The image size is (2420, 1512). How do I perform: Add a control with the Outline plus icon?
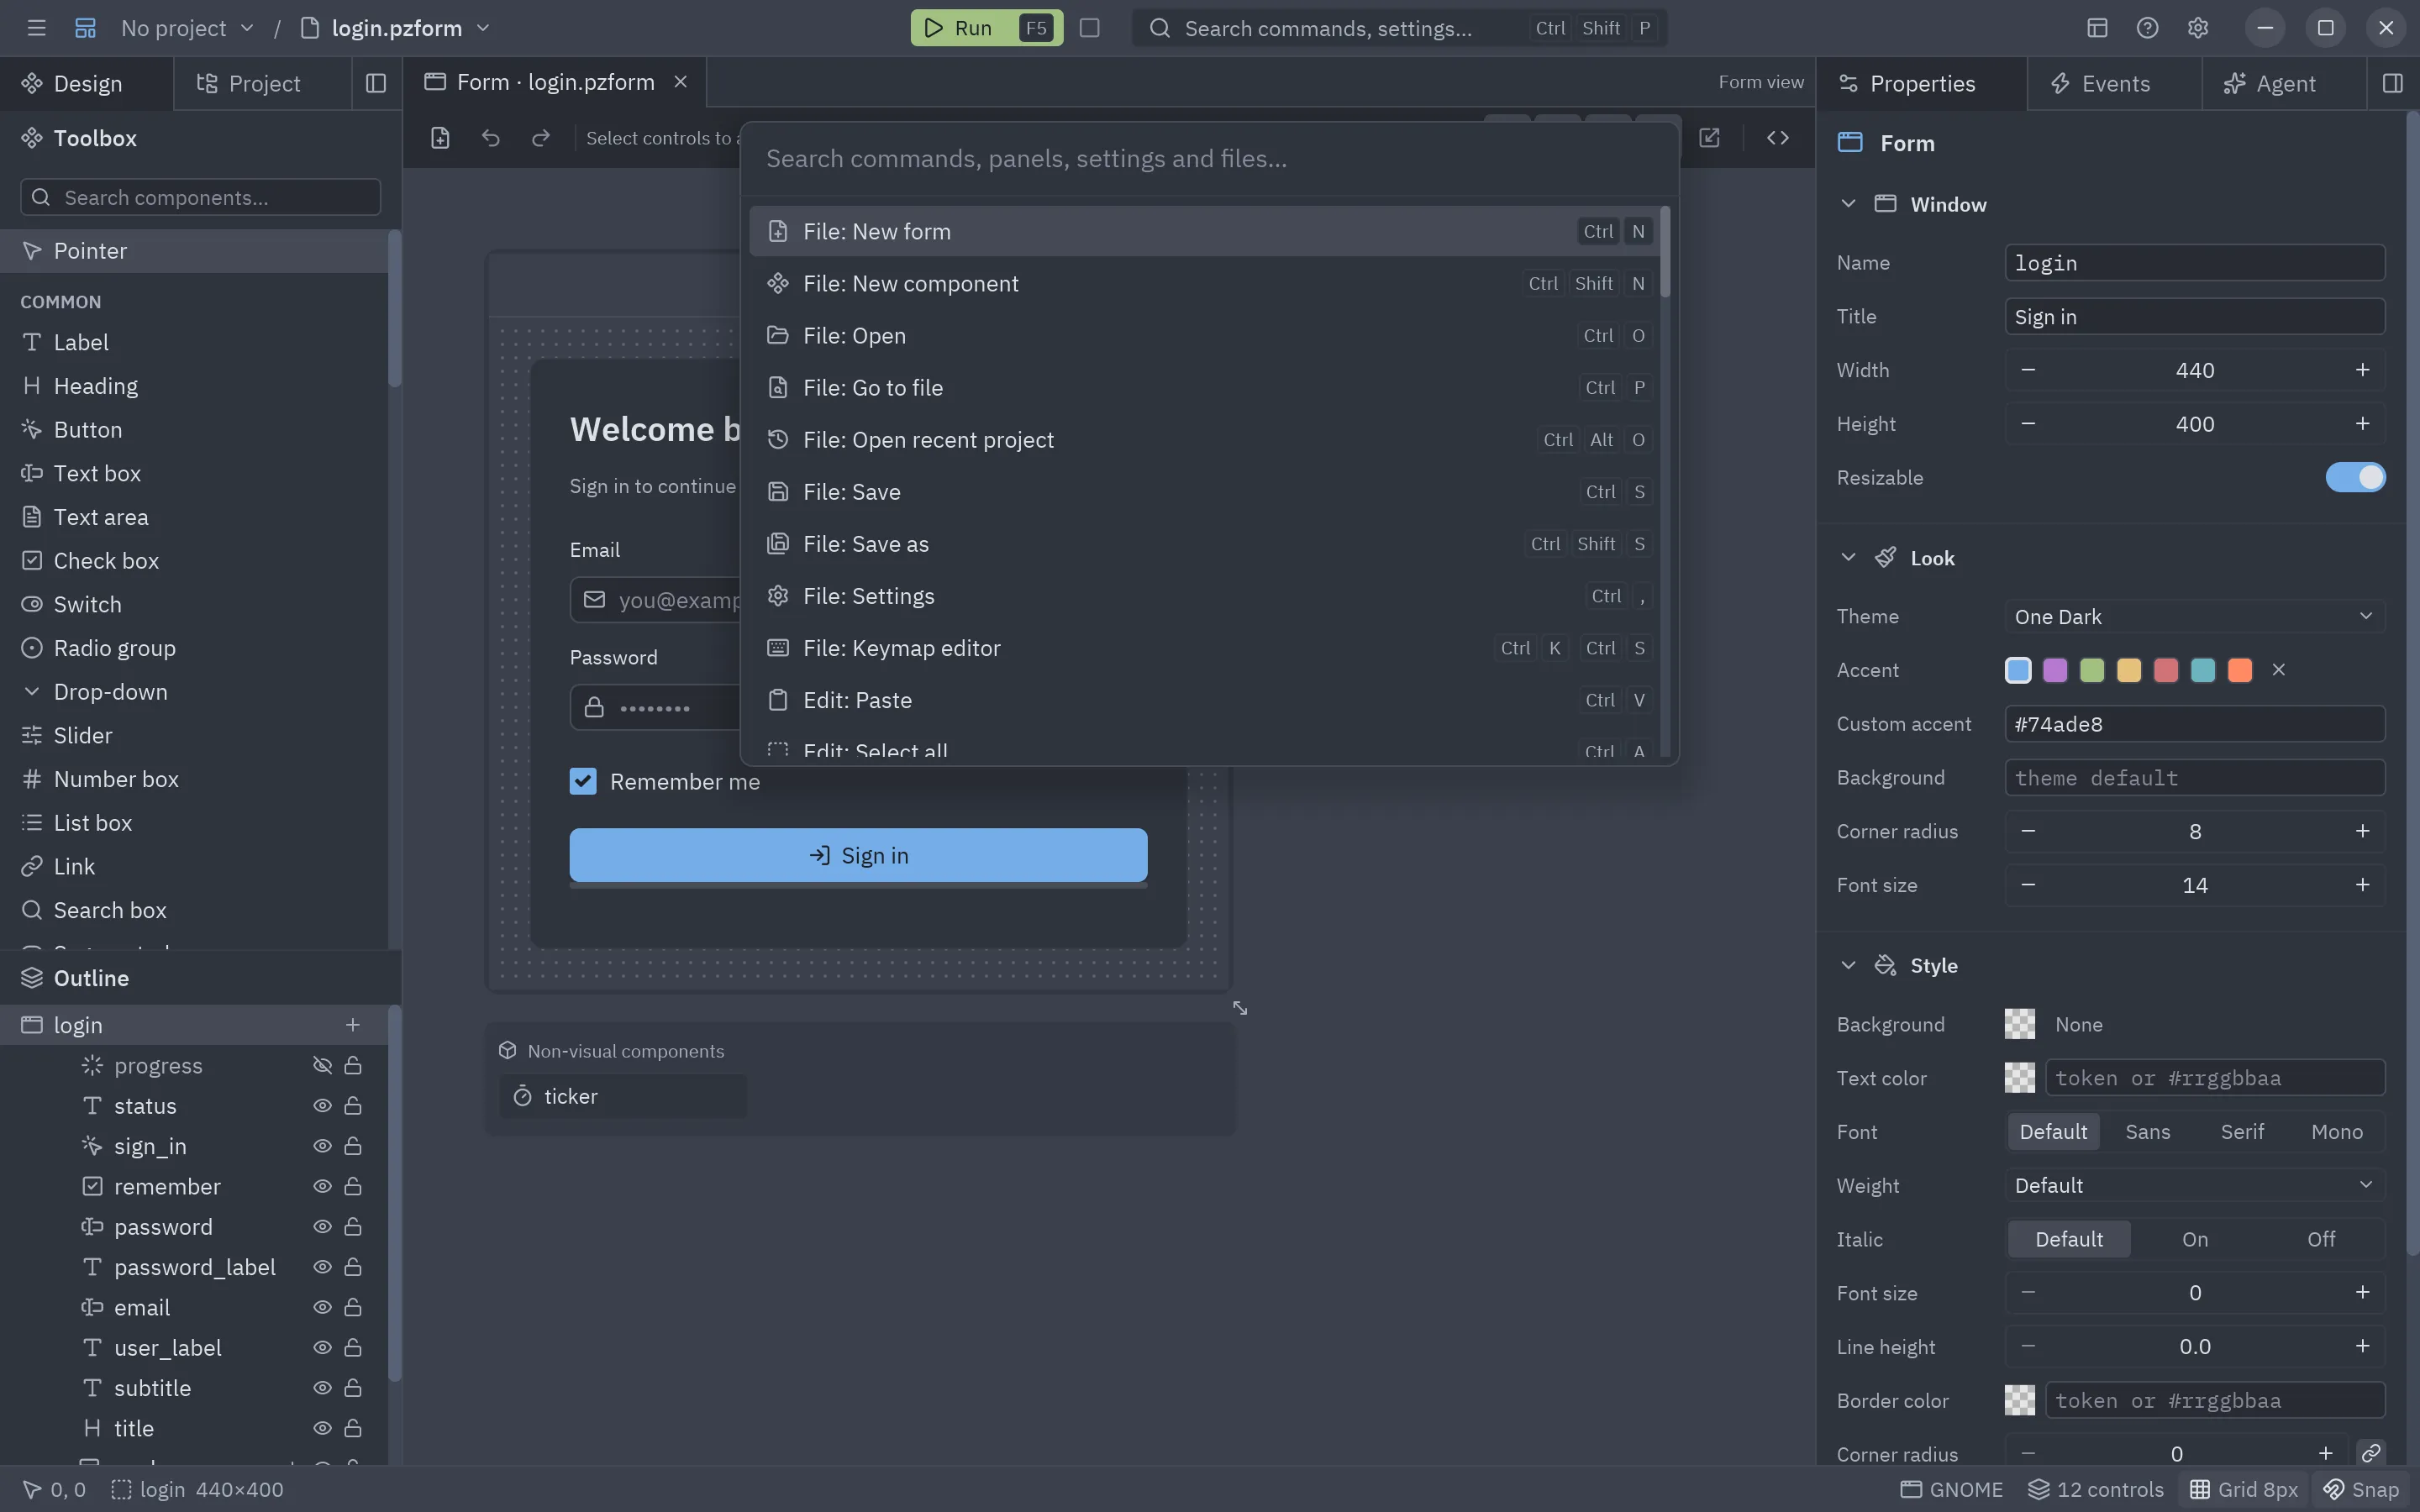point(353,1025)
